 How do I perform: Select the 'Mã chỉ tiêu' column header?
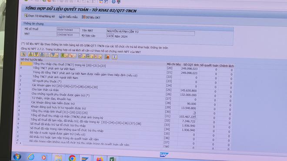pyautogui.click(x=174, y=64)
